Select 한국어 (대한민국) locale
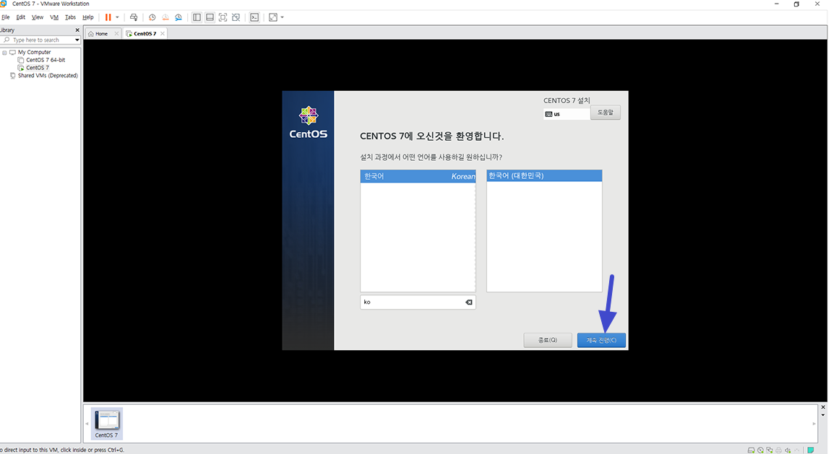 tap(544, 175)
